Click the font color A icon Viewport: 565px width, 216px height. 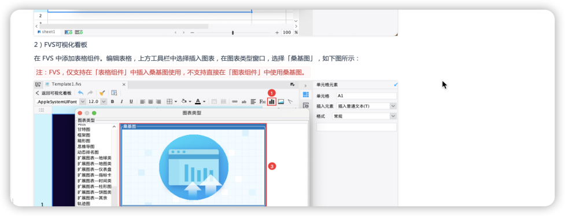(198, 102)
